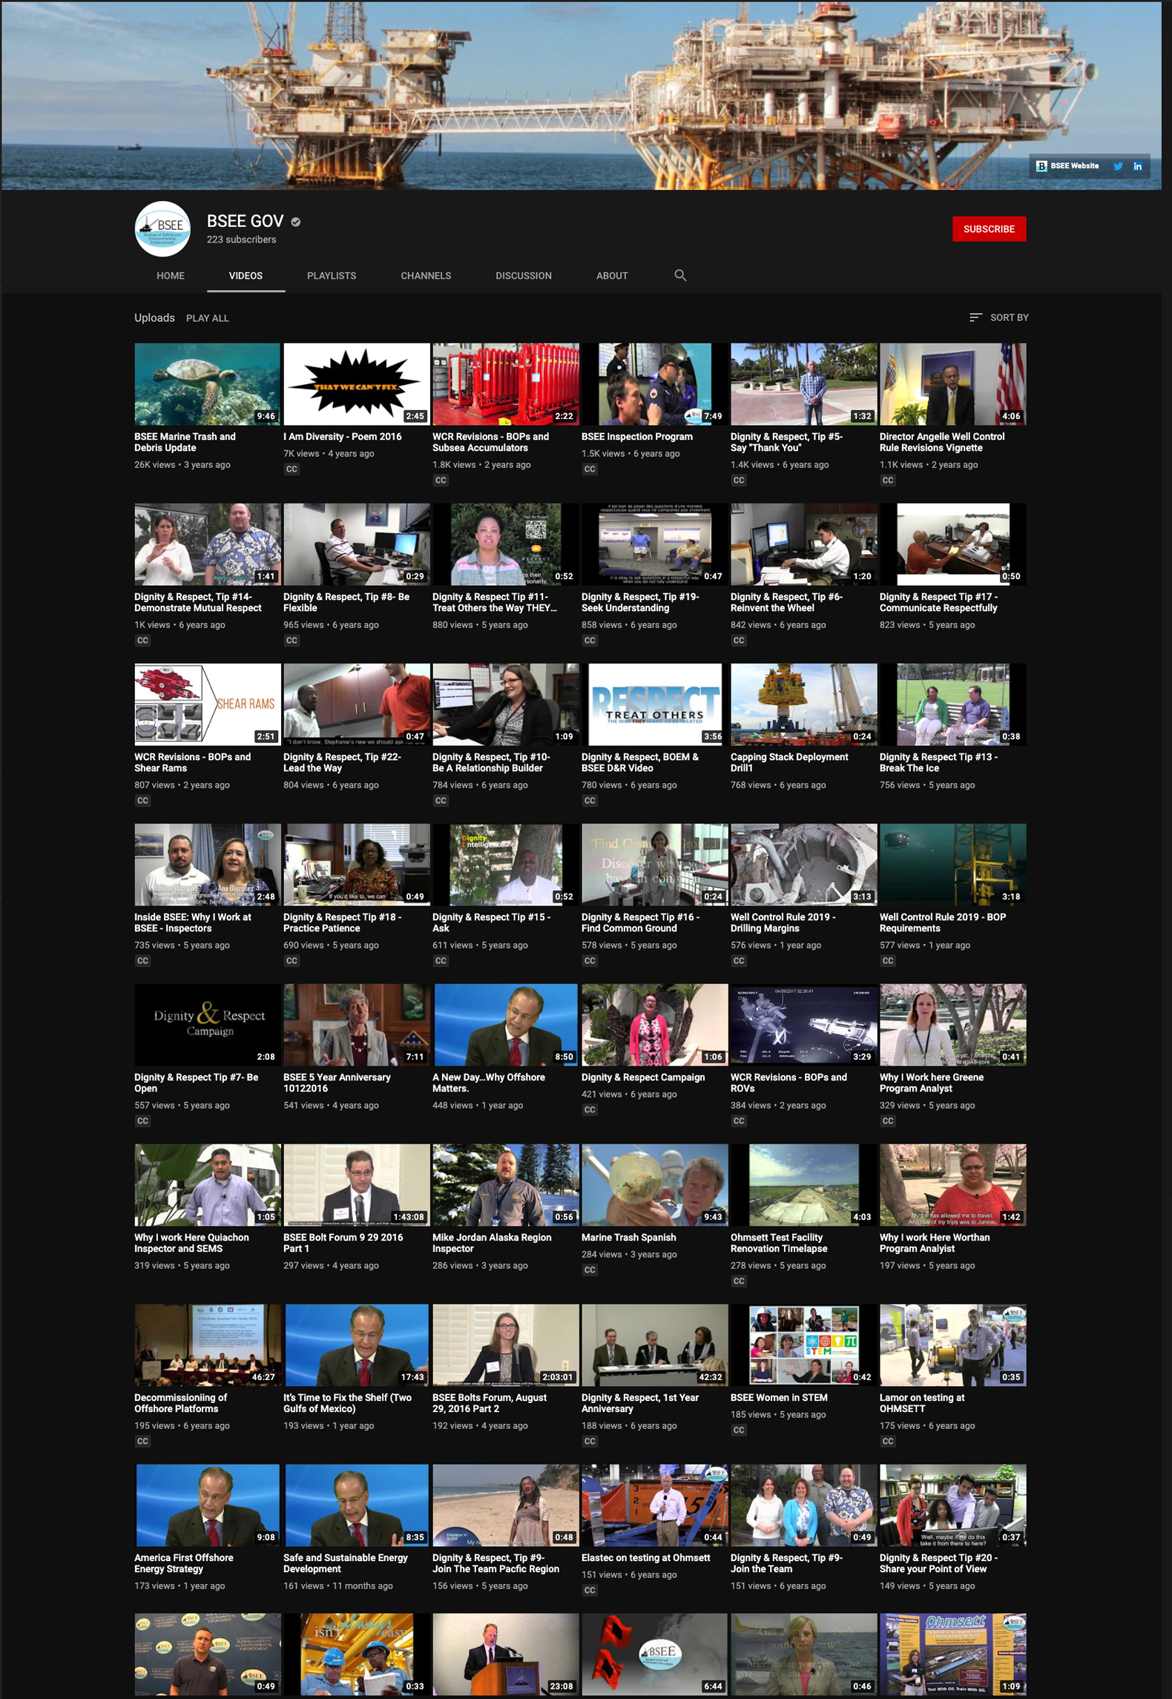Play Elastec on testing at Ohmsett thumbnail
This screenshot has width=1172, height=1699.
pyautogui.click(x=655, y=1505)
